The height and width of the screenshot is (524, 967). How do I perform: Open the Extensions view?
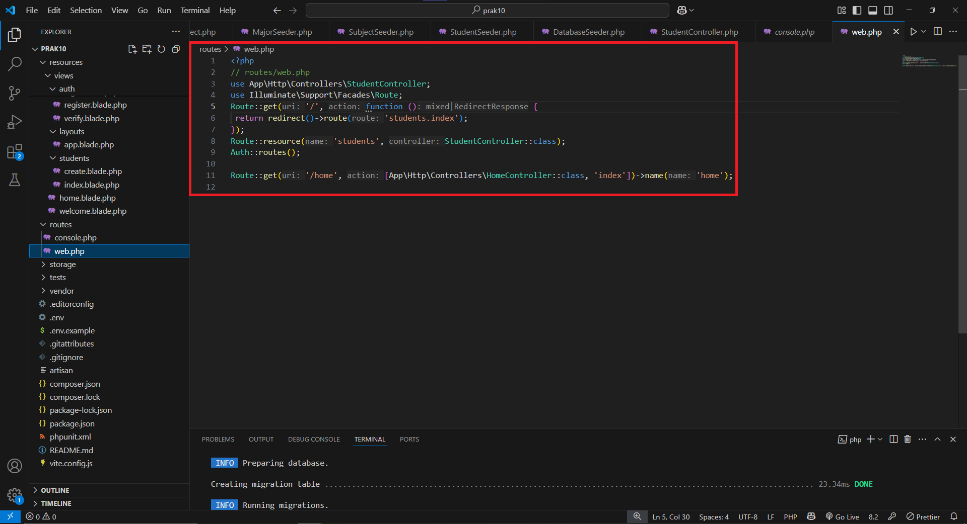[15, 151]
